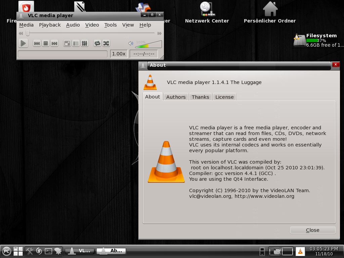Open the extended settings equalizer icon
Image resolution: width=344 pixels, height=258 pixels.
84,43
